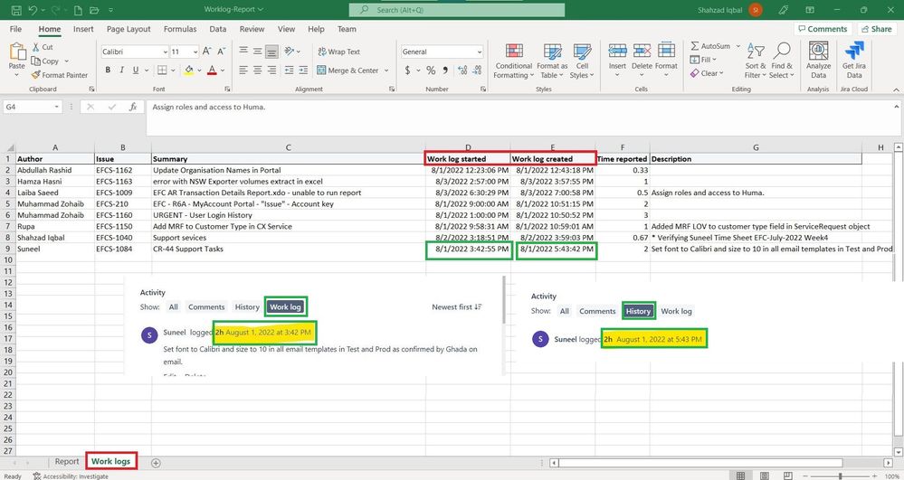The height and width of the screenshot is (480, 904).
Task: Toggle Wrap Text for cell
Action: pyautogui.click(x=338, y=52)
